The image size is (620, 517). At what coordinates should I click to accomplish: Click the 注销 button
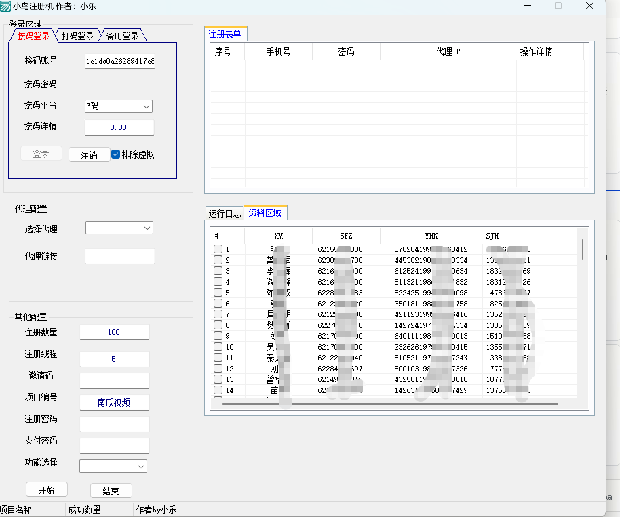tap(89, 155)
